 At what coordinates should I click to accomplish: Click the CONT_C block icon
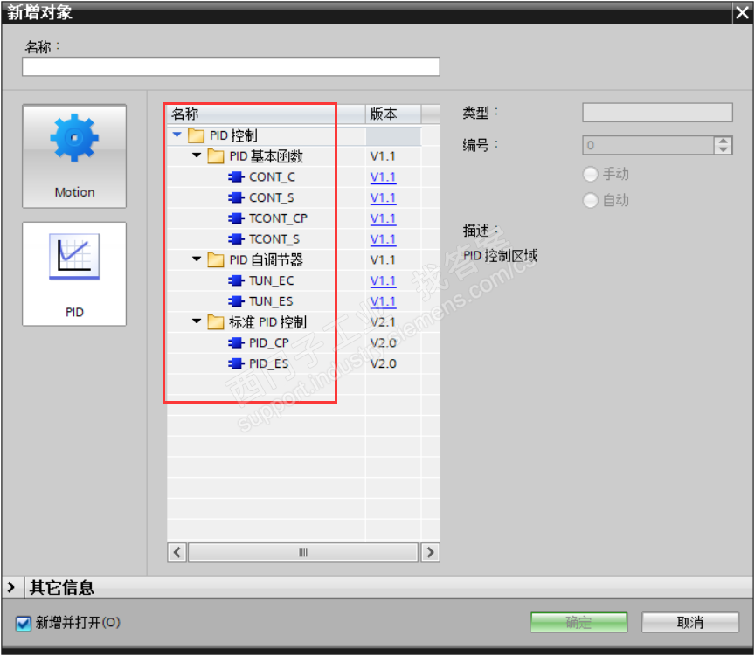coord(236,177)
